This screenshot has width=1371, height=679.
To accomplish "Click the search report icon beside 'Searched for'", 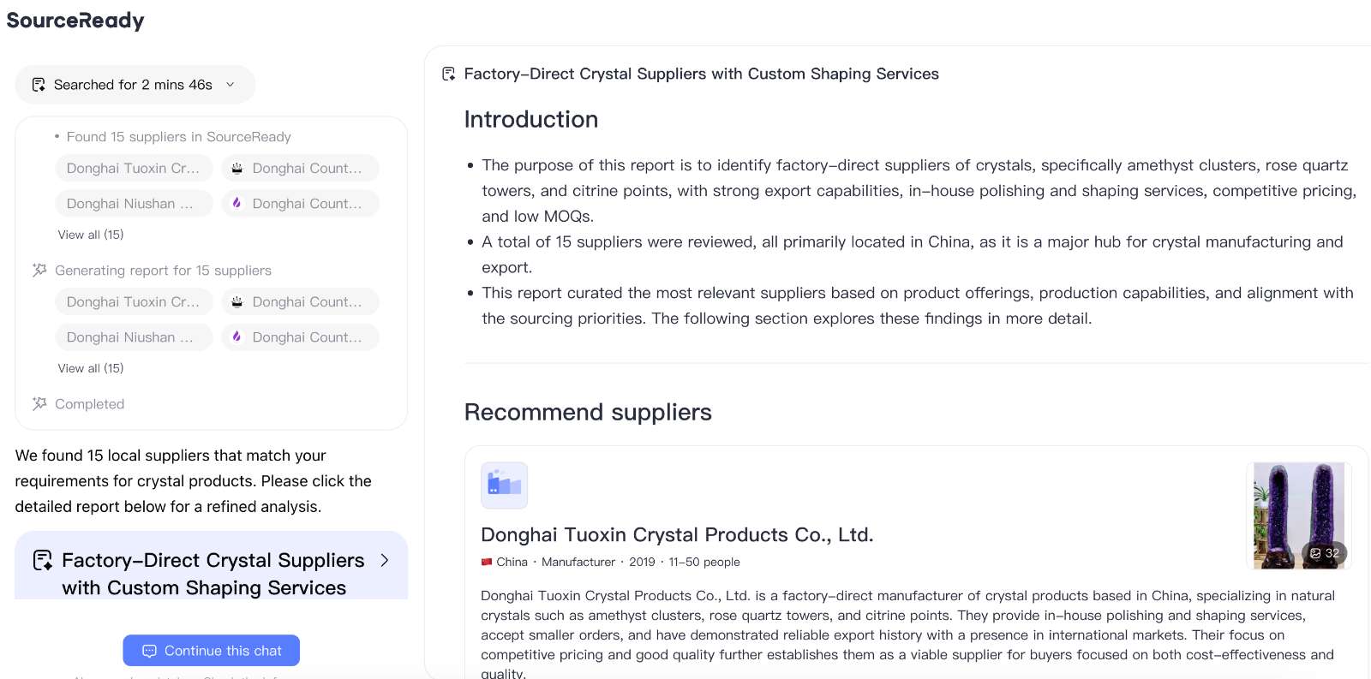I will pyautogui.click(x=39, y=85).
